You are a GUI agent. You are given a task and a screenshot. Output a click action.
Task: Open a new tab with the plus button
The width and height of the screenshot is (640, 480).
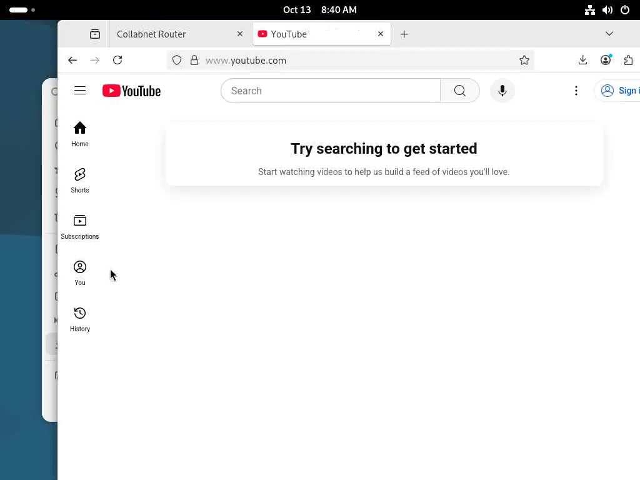coord(404,34)
